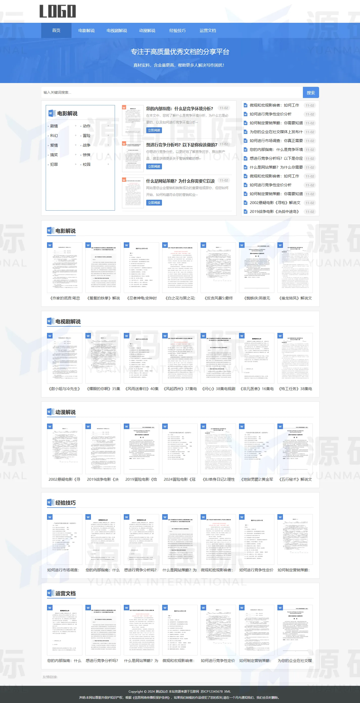
Task: Click the Word icon heading the 电影解说 thumbnail section
Action: click(x=50, y=231)
